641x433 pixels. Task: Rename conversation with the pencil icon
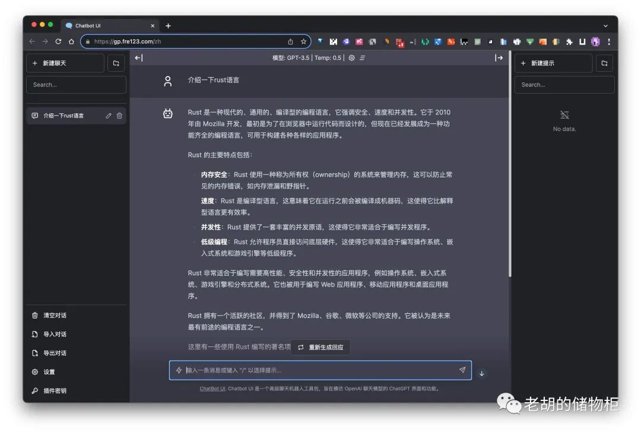(109, 116)
